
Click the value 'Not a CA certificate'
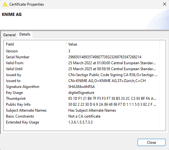point(84,116)
